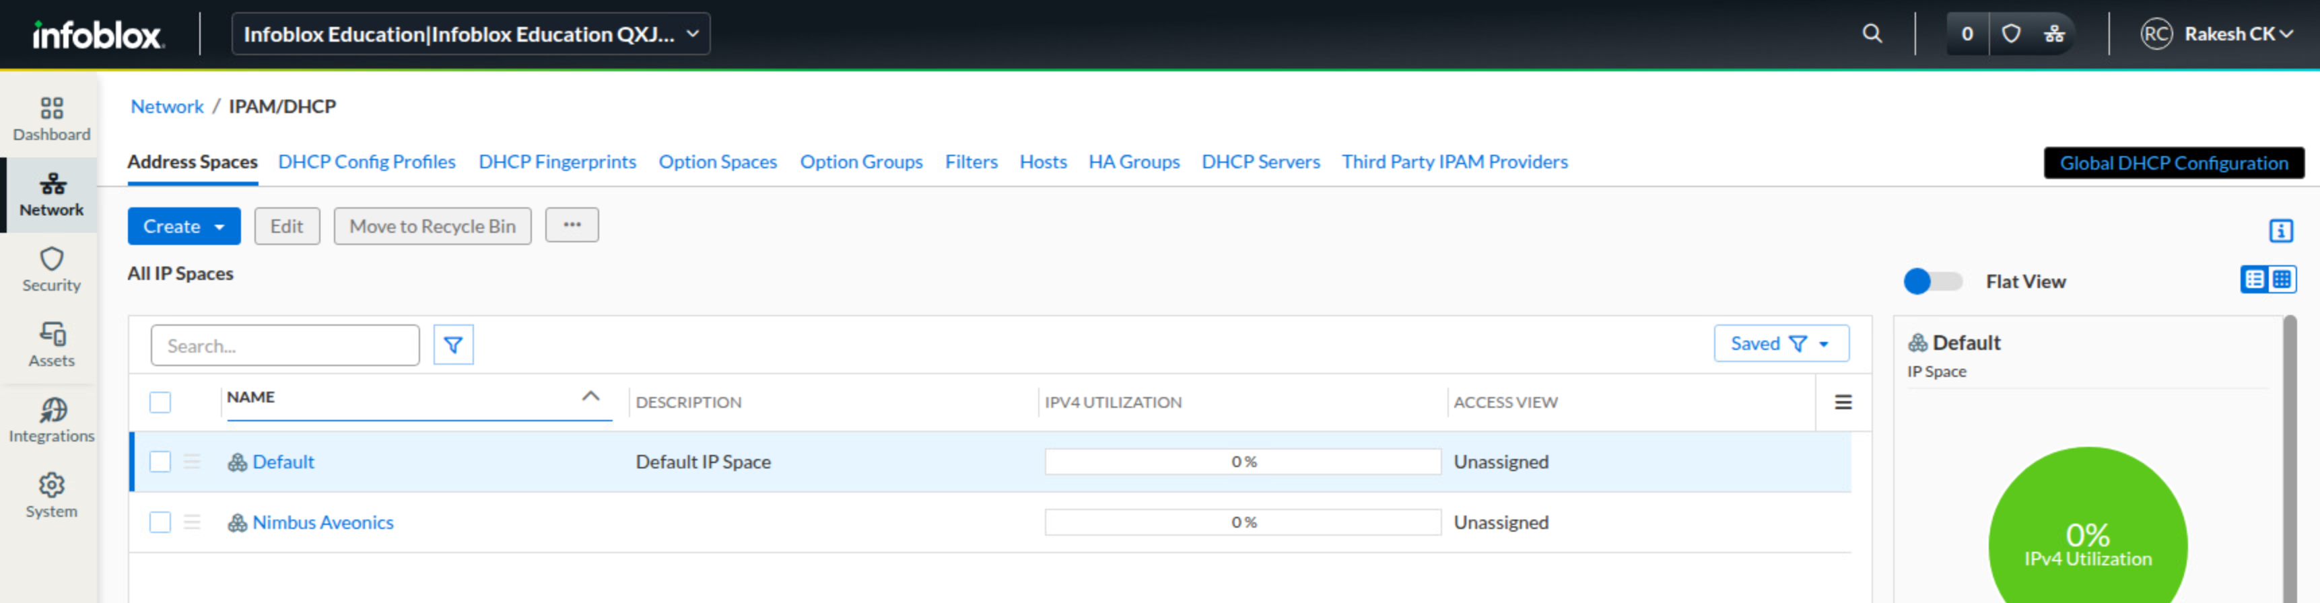Toggle the Flat View switch
2320x603 pixels.
click(1933, 282)
